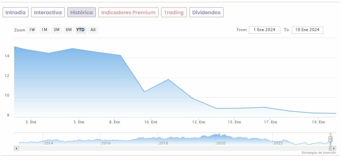Select the YTD zoom button
The width and height of the screenshot is (342, 160).
(81, 30)
